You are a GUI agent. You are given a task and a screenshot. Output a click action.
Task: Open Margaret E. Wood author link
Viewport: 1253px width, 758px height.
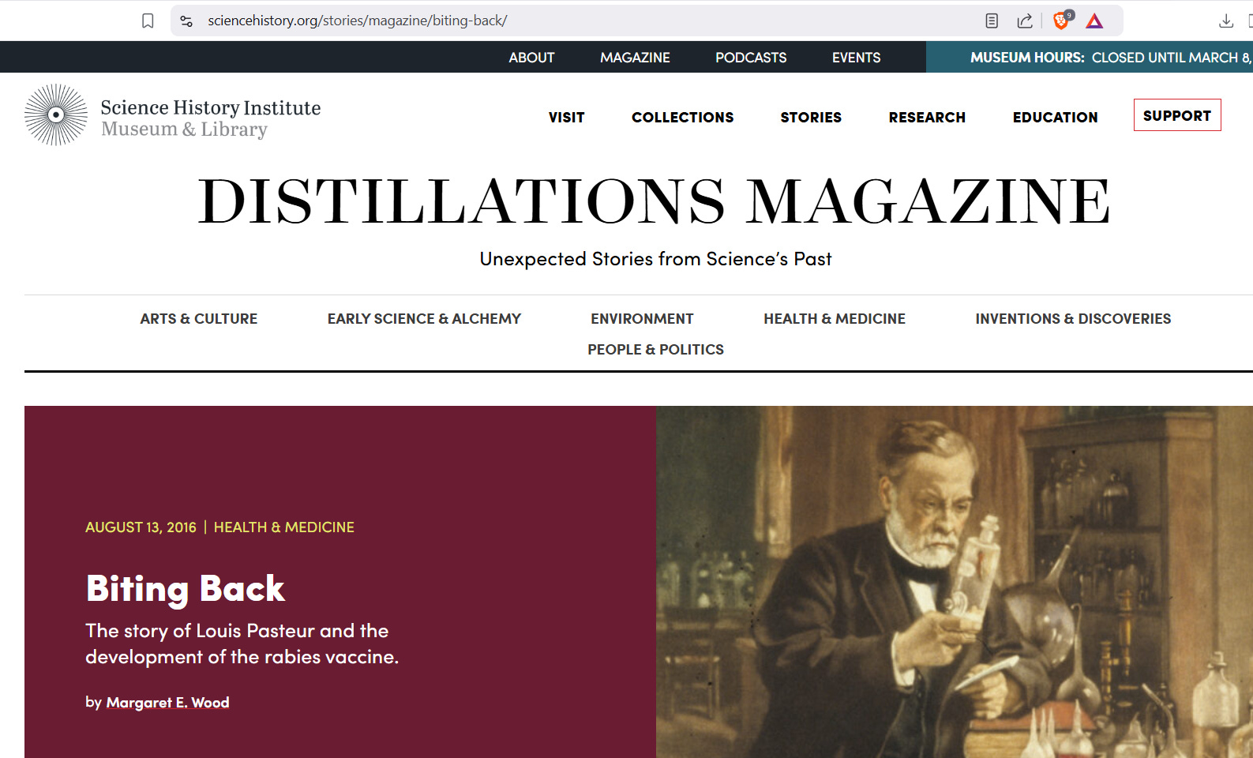pyautogui.click(x=167, y=703)
